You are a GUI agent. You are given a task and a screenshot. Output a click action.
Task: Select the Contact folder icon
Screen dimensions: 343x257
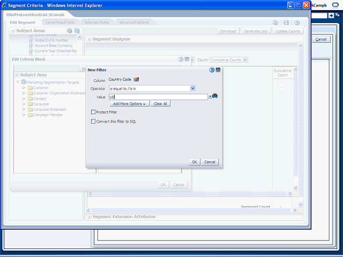click(30, 99)
